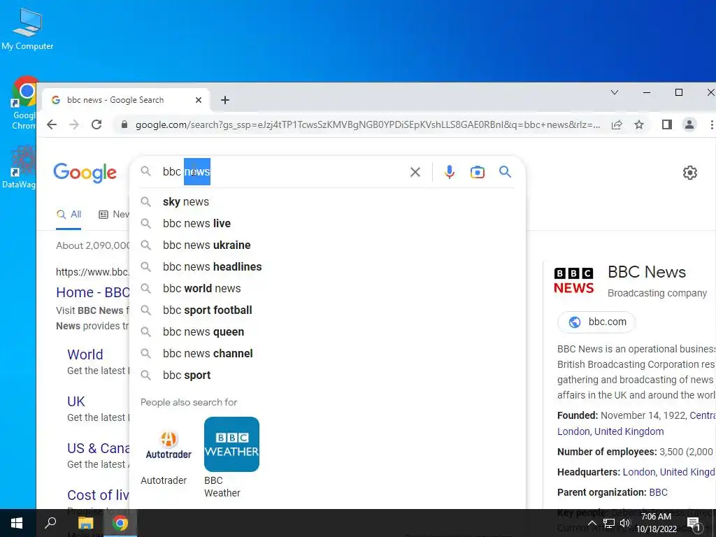Screen dimensions: 716x537
Task: Bookmark this tab with star icon
Action: click(639, 124)
